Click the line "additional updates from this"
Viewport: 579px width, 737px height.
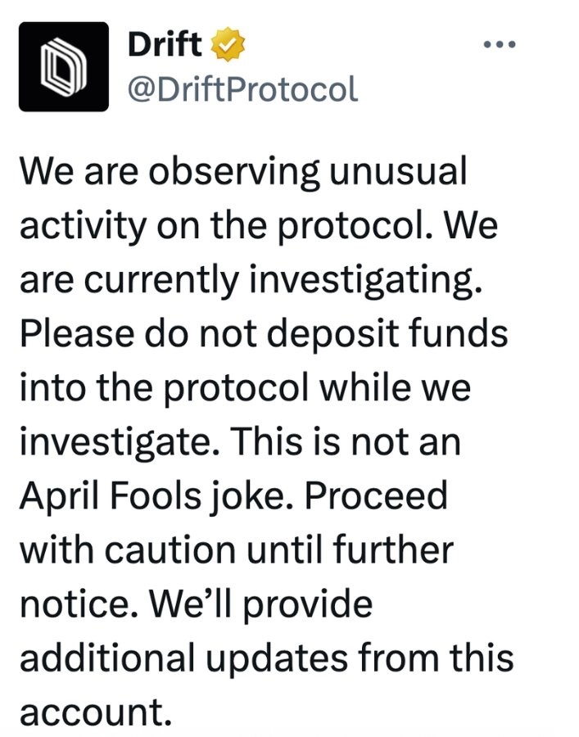[266, 658]
